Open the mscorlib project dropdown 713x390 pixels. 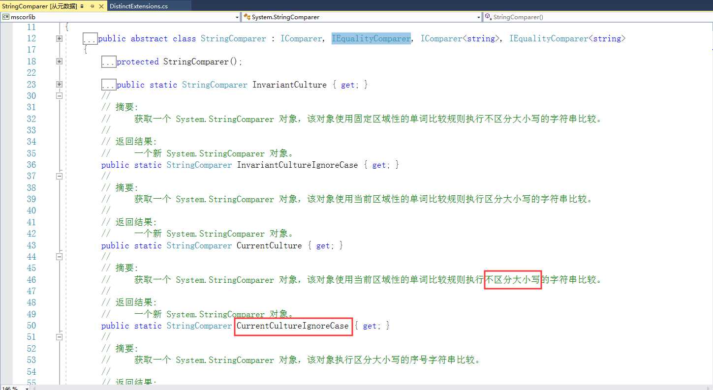[121, 17]
